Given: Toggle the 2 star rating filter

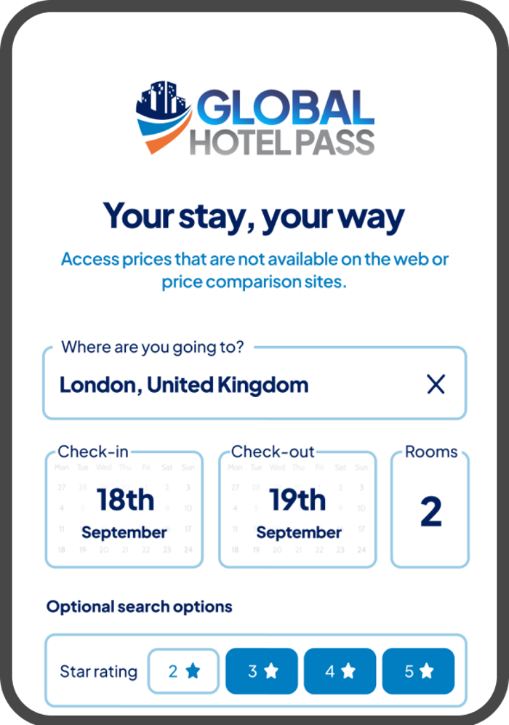Looking at the screenshot, I should (x=183, y=671).
